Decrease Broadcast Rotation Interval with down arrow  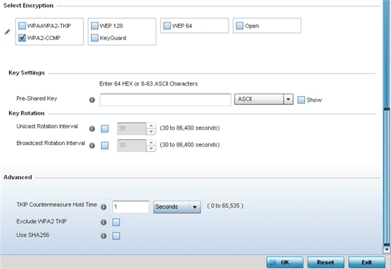(x=151, y=149)
